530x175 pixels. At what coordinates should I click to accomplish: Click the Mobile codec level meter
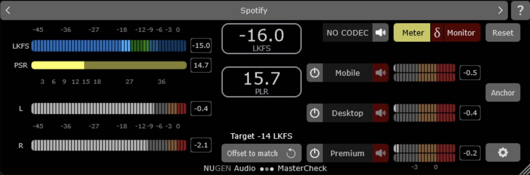(x=424, y=73)
